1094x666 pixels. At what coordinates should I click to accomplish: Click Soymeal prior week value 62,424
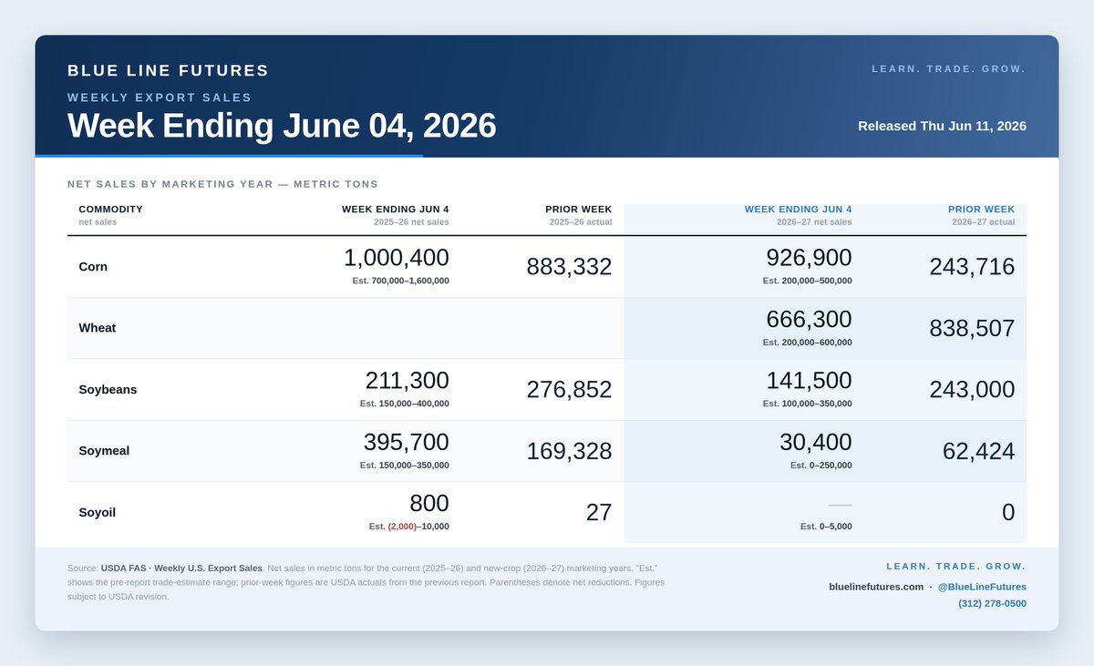coord(979,451)
